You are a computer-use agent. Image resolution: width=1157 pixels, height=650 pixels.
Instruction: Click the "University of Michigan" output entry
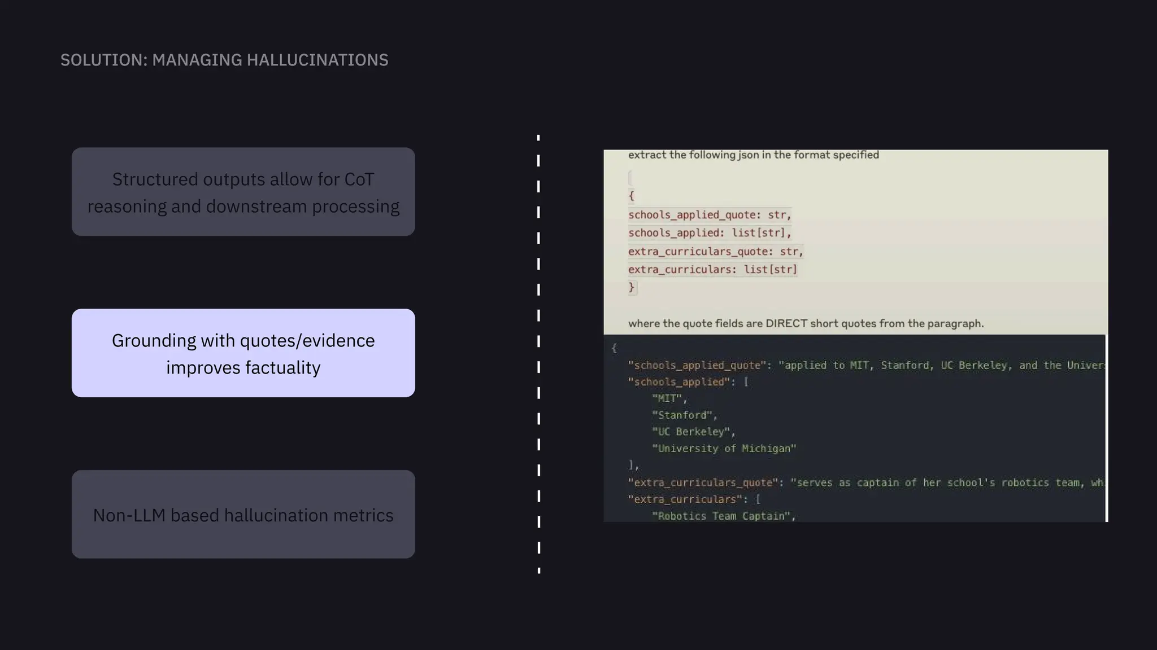(724, 449)
